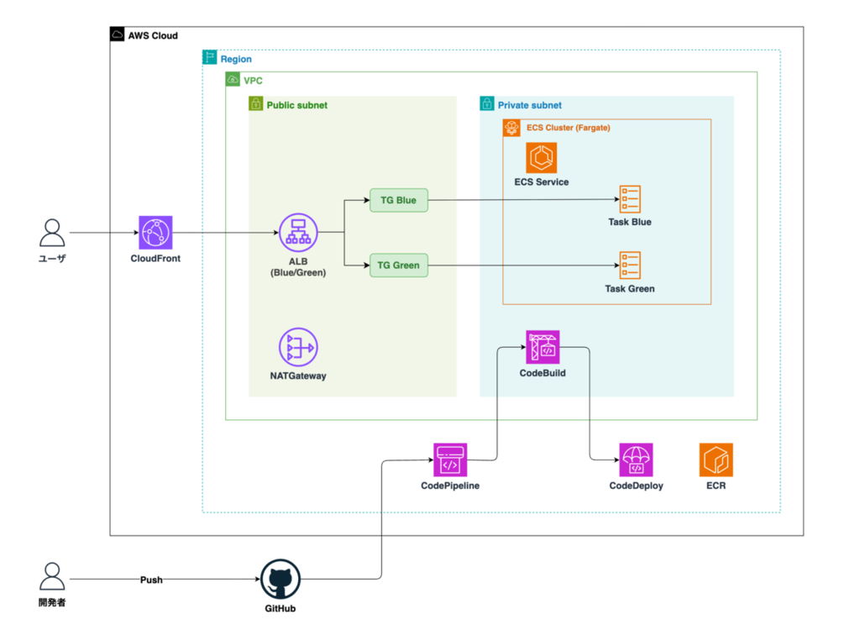860x641 pixels.
Task: Click the VPC label text
Action: [254, 81]
